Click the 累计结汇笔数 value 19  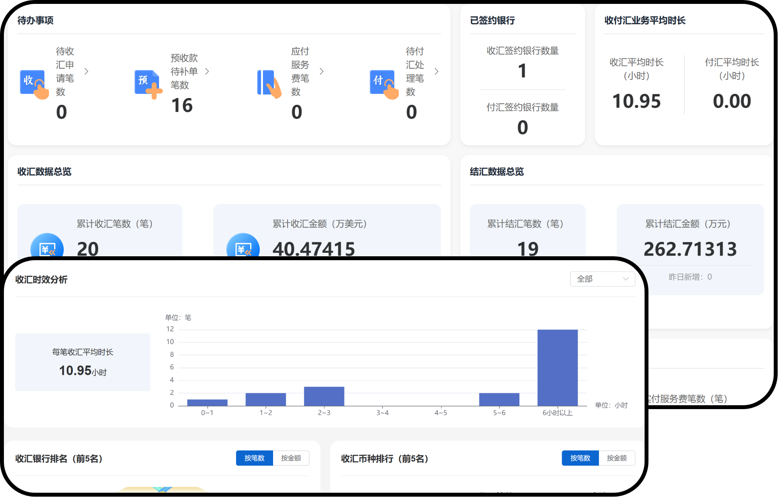coord(528,249)
